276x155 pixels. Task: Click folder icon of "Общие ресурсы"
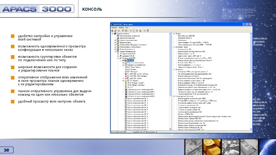click(118, 42)
